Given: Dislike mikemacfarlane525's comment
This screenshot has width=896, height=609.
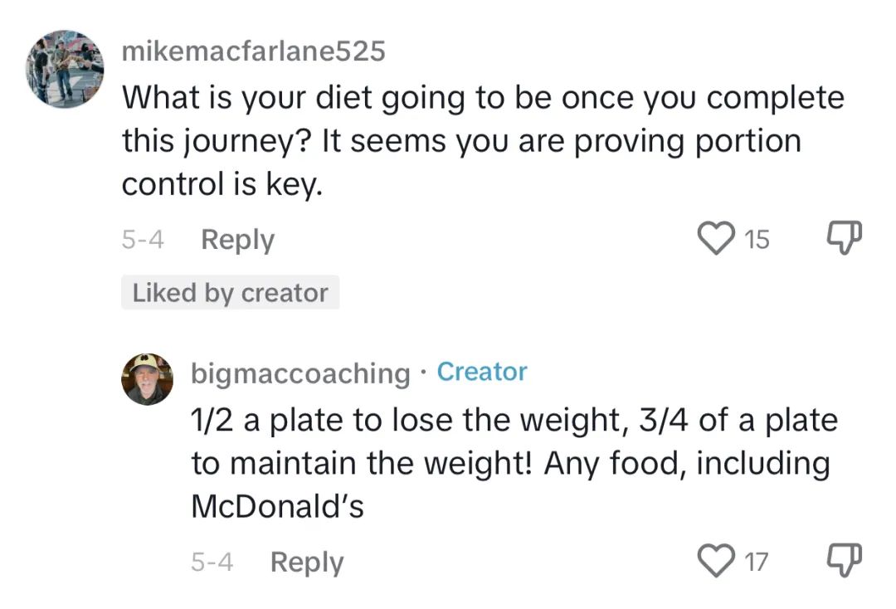Looking at the screenshot, I should pos(845,239).
